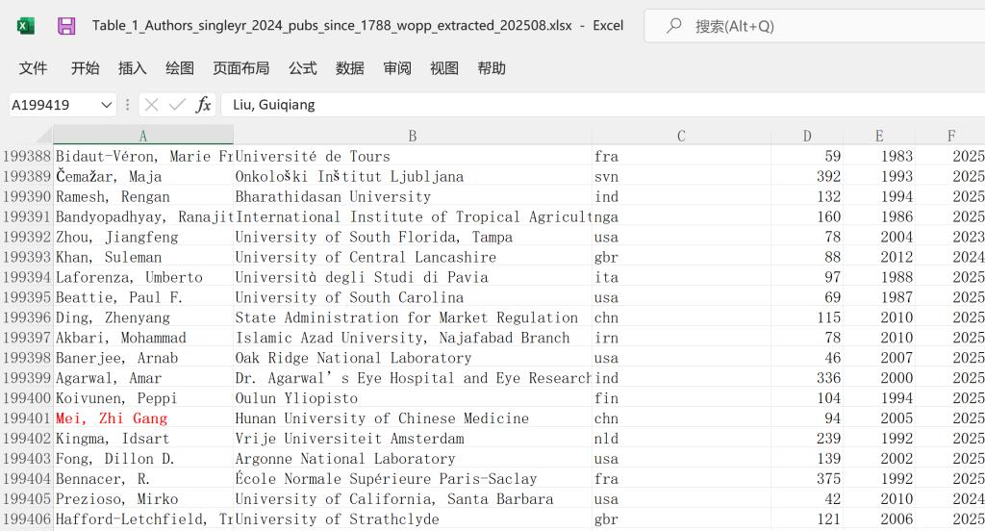
Task: Click the Save icon in title bar
Action: click(66, 26)
